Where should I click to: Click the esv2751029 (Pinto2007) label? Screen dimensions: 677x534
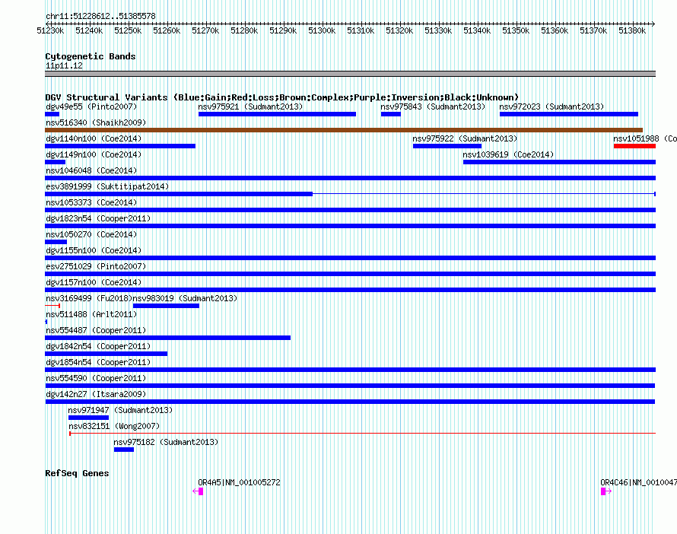[96, 266]
